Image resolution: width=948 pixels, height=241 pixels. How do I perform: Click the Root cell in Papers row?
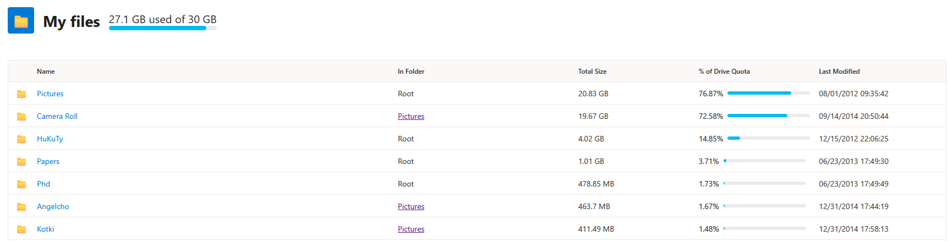pos(405,162)
